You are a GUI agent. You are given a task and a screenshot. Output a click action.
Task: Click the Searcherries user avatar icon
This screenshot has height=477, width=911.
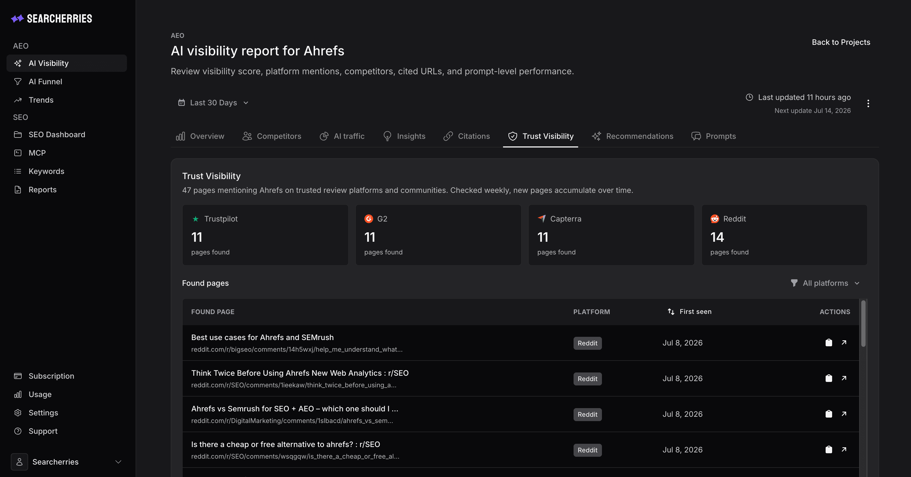pos(19,462)
